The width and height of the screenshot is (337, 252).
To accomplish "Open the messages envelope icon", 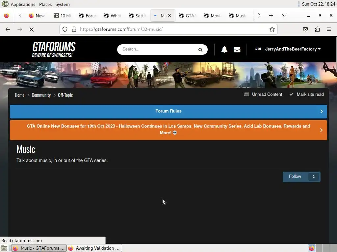I will (x=237, y=50).
